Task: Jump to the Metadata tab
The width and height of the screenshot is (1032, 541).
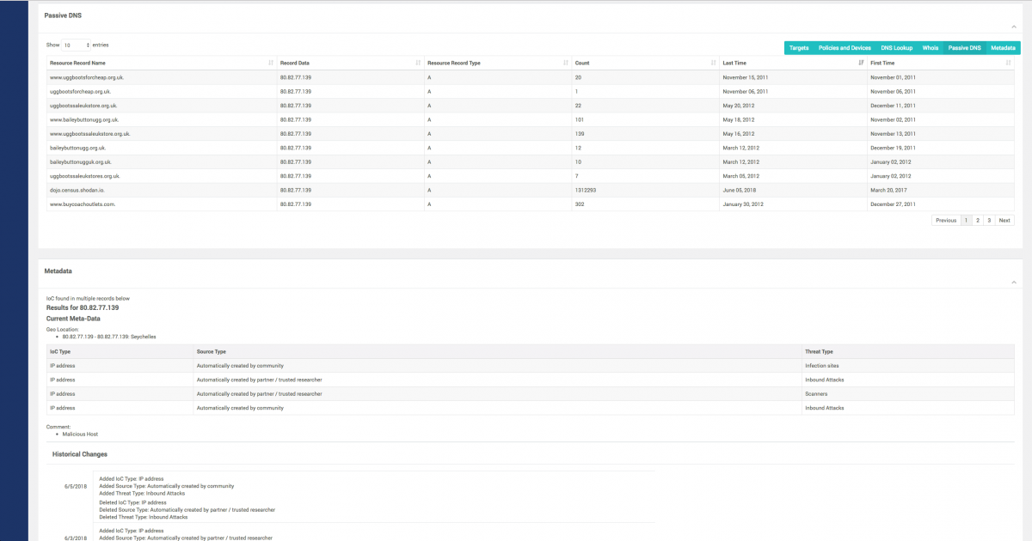Action: [1003, 48]
